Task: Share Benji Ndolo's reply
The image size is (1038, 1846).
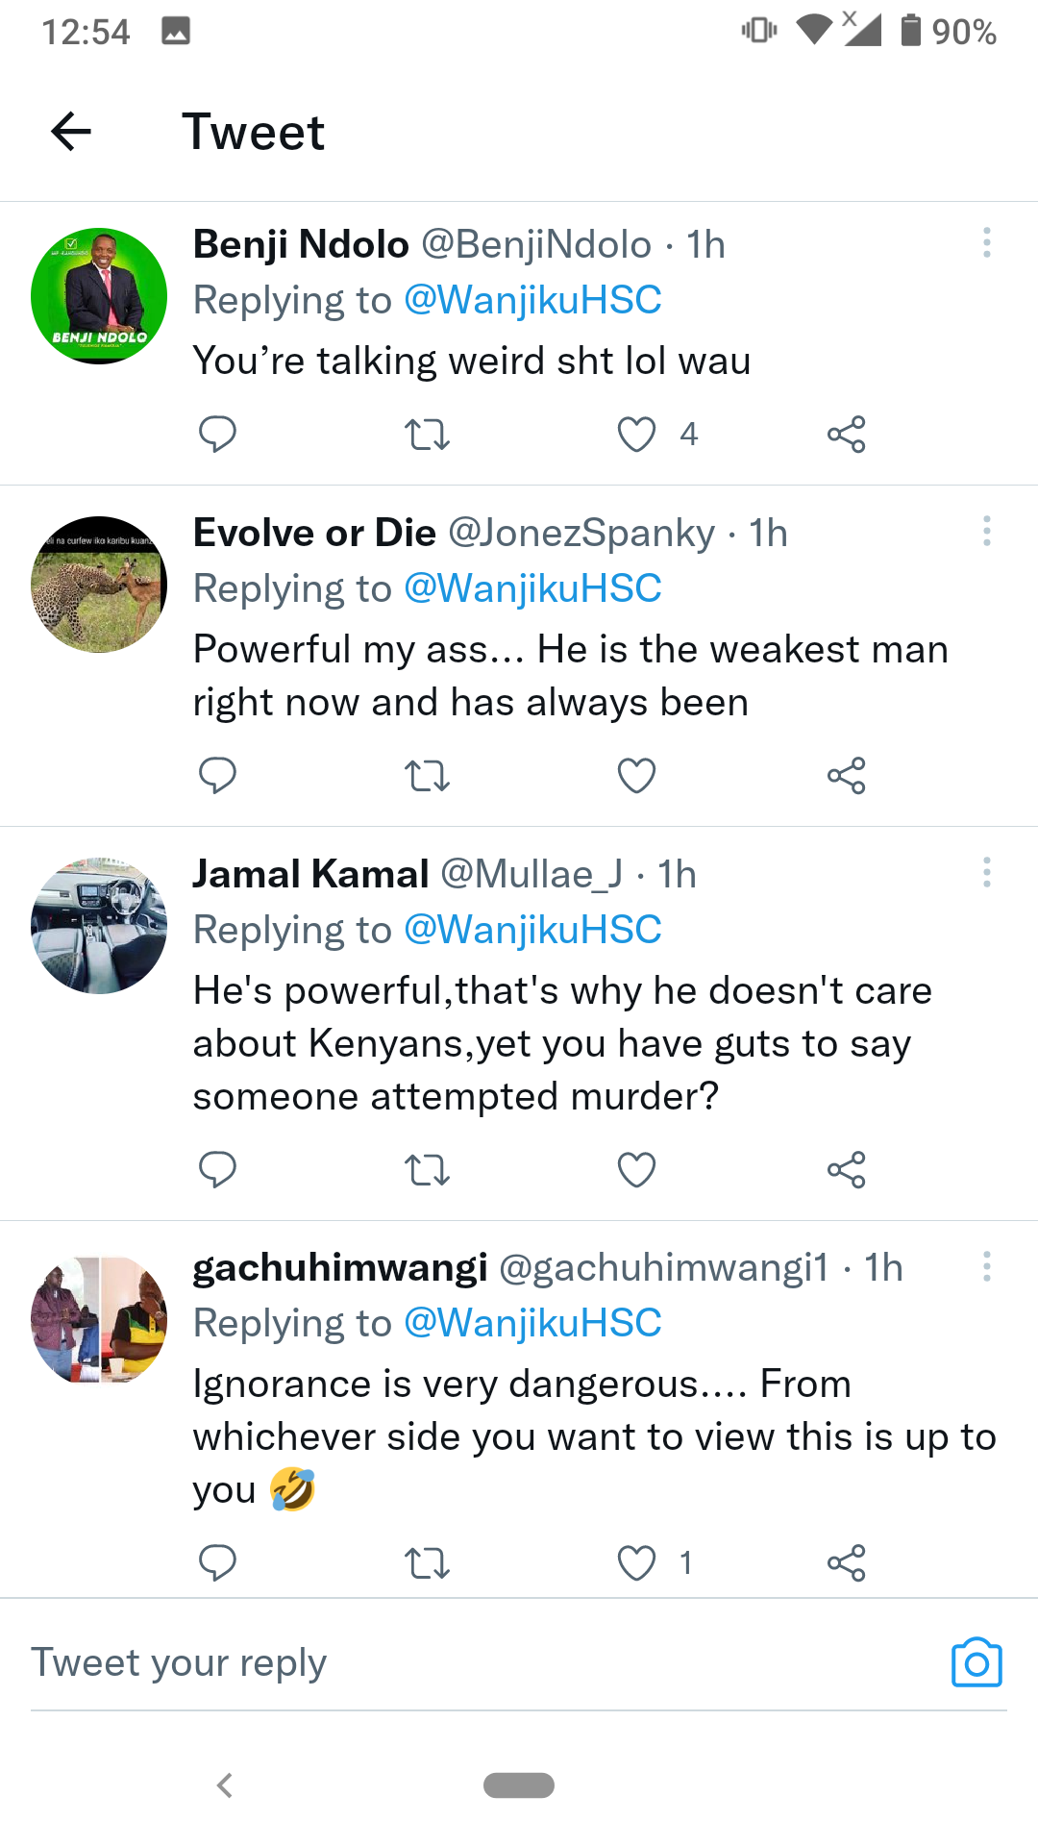Action: [x=846, y=435]
